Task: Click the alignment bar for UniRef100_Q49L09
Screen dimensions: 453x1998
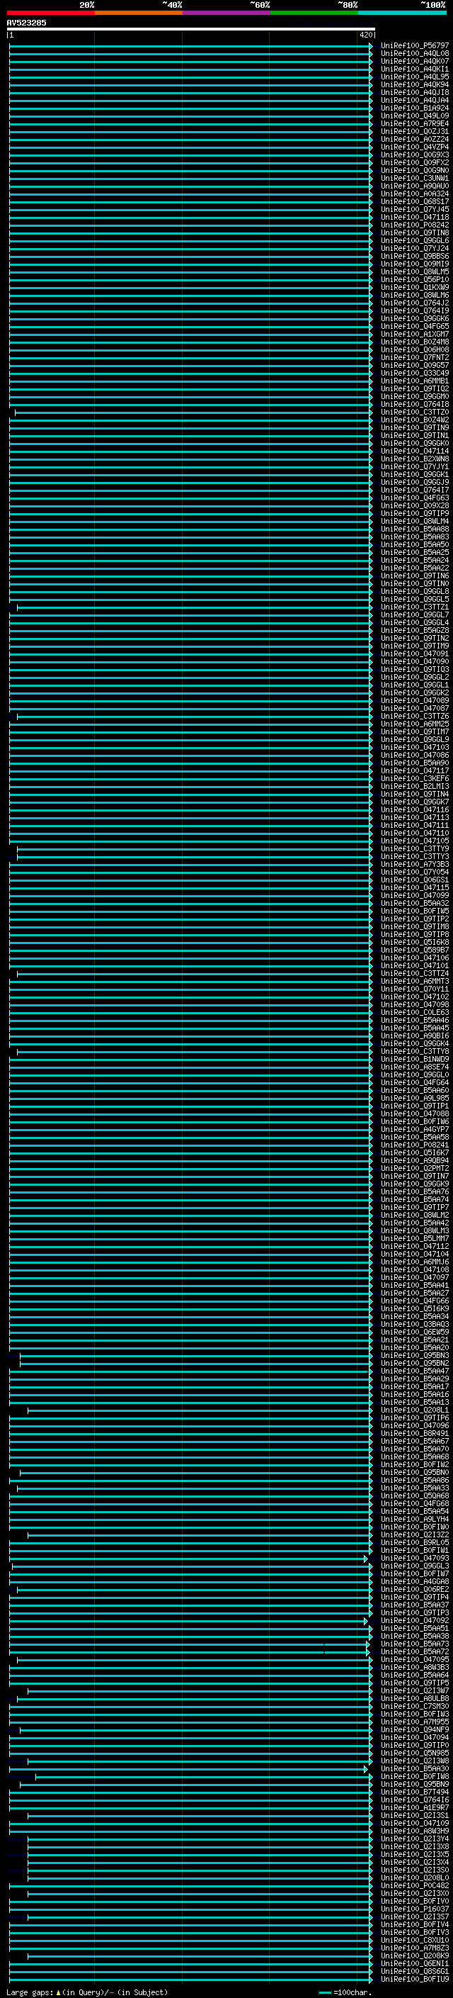Action: [x=190, y=116]
